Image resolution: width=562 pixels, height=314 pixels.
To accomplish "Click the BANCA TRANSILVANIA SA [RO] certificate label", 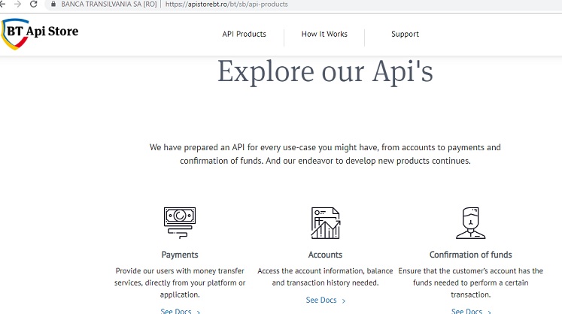I will pos(109,5).
